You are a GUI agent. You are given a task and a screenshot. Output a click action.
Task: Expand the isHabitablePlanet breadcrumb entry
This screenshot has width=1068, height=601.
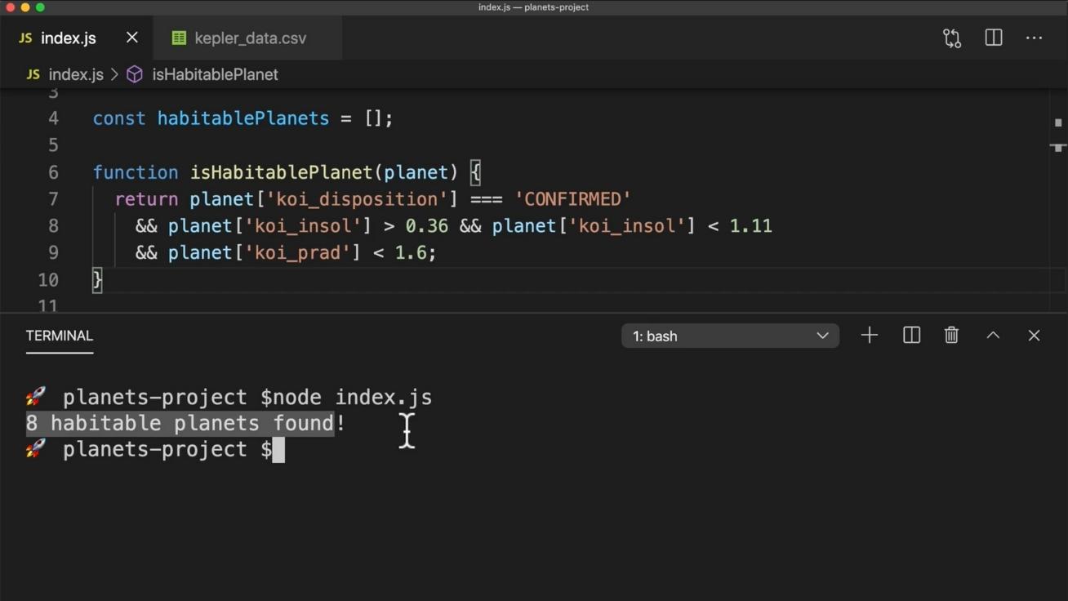point(215,74)
